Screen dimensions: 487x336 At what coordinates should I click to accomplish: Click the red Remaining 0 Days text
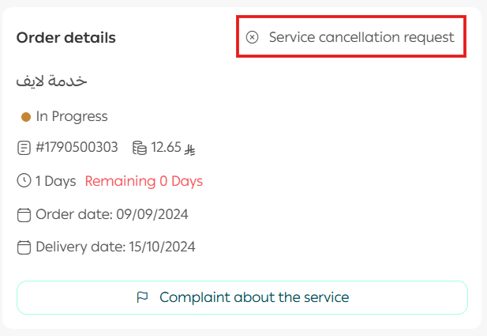pyautogui.click(x=144, y=181)
